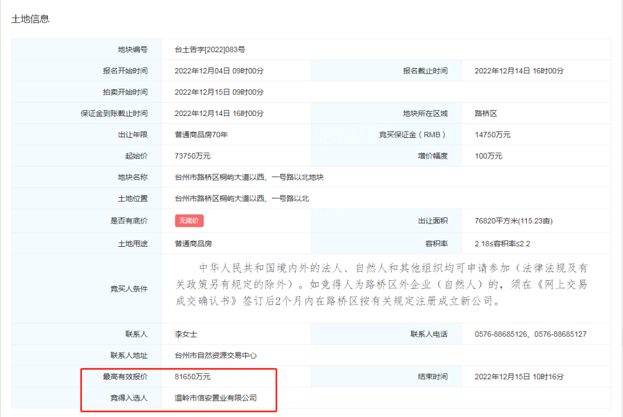Click the winning bidder 温岭市信安置业有限公司
The height and width of the screenshot is (417, 623).
pos(216,398)
